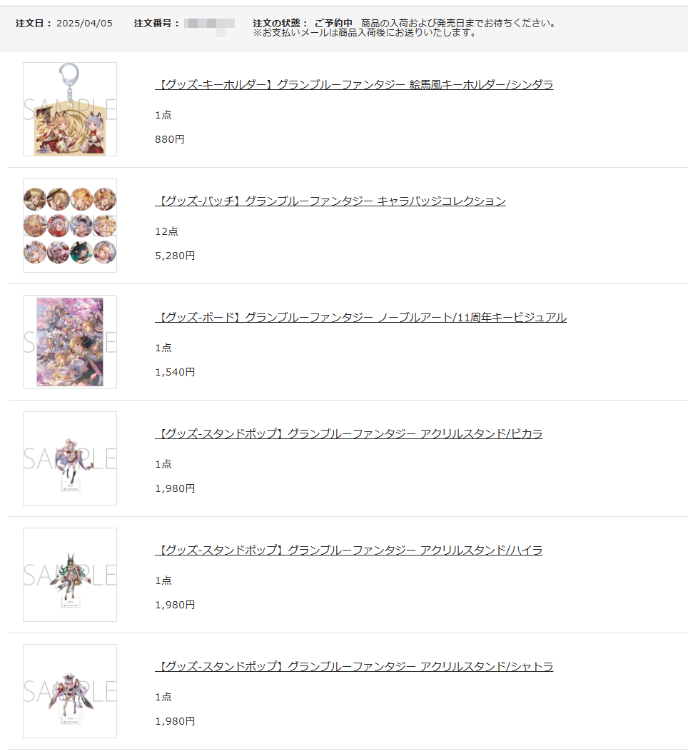Click the ビカラ acrylic stand thumbnail
The height and width of the screenshot is (754, 688).
tap(70, 458)
